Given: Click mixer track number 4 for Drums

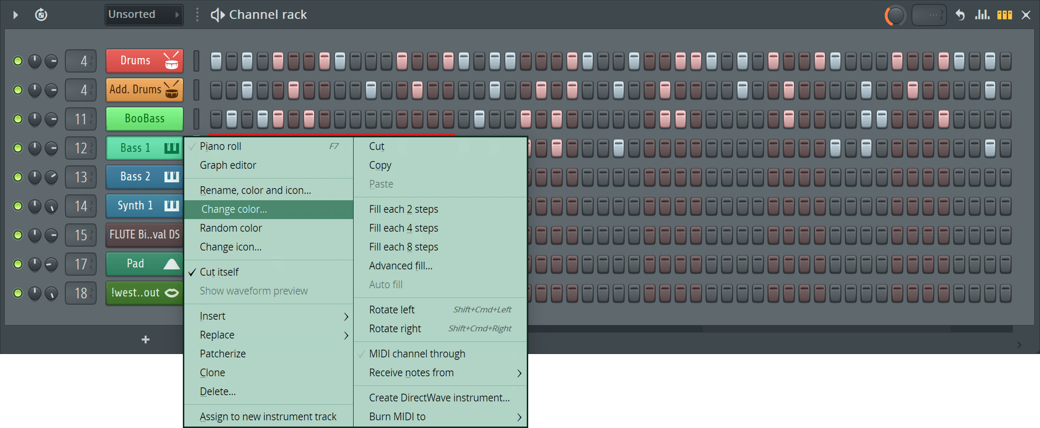Looking at the screenshot, I should pyautogui.click(x=81, y=61).
